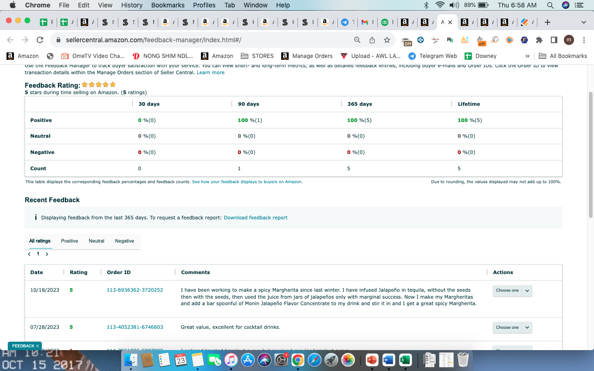
Task: Launch PowerPoint from the Dock
Action: [372, 359]
